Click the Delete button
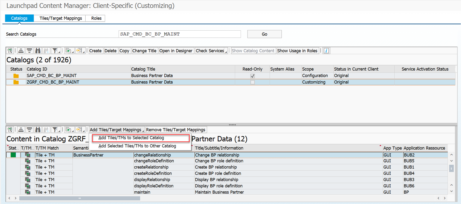This screenshot has height=204, width=461. coord(111,51)
